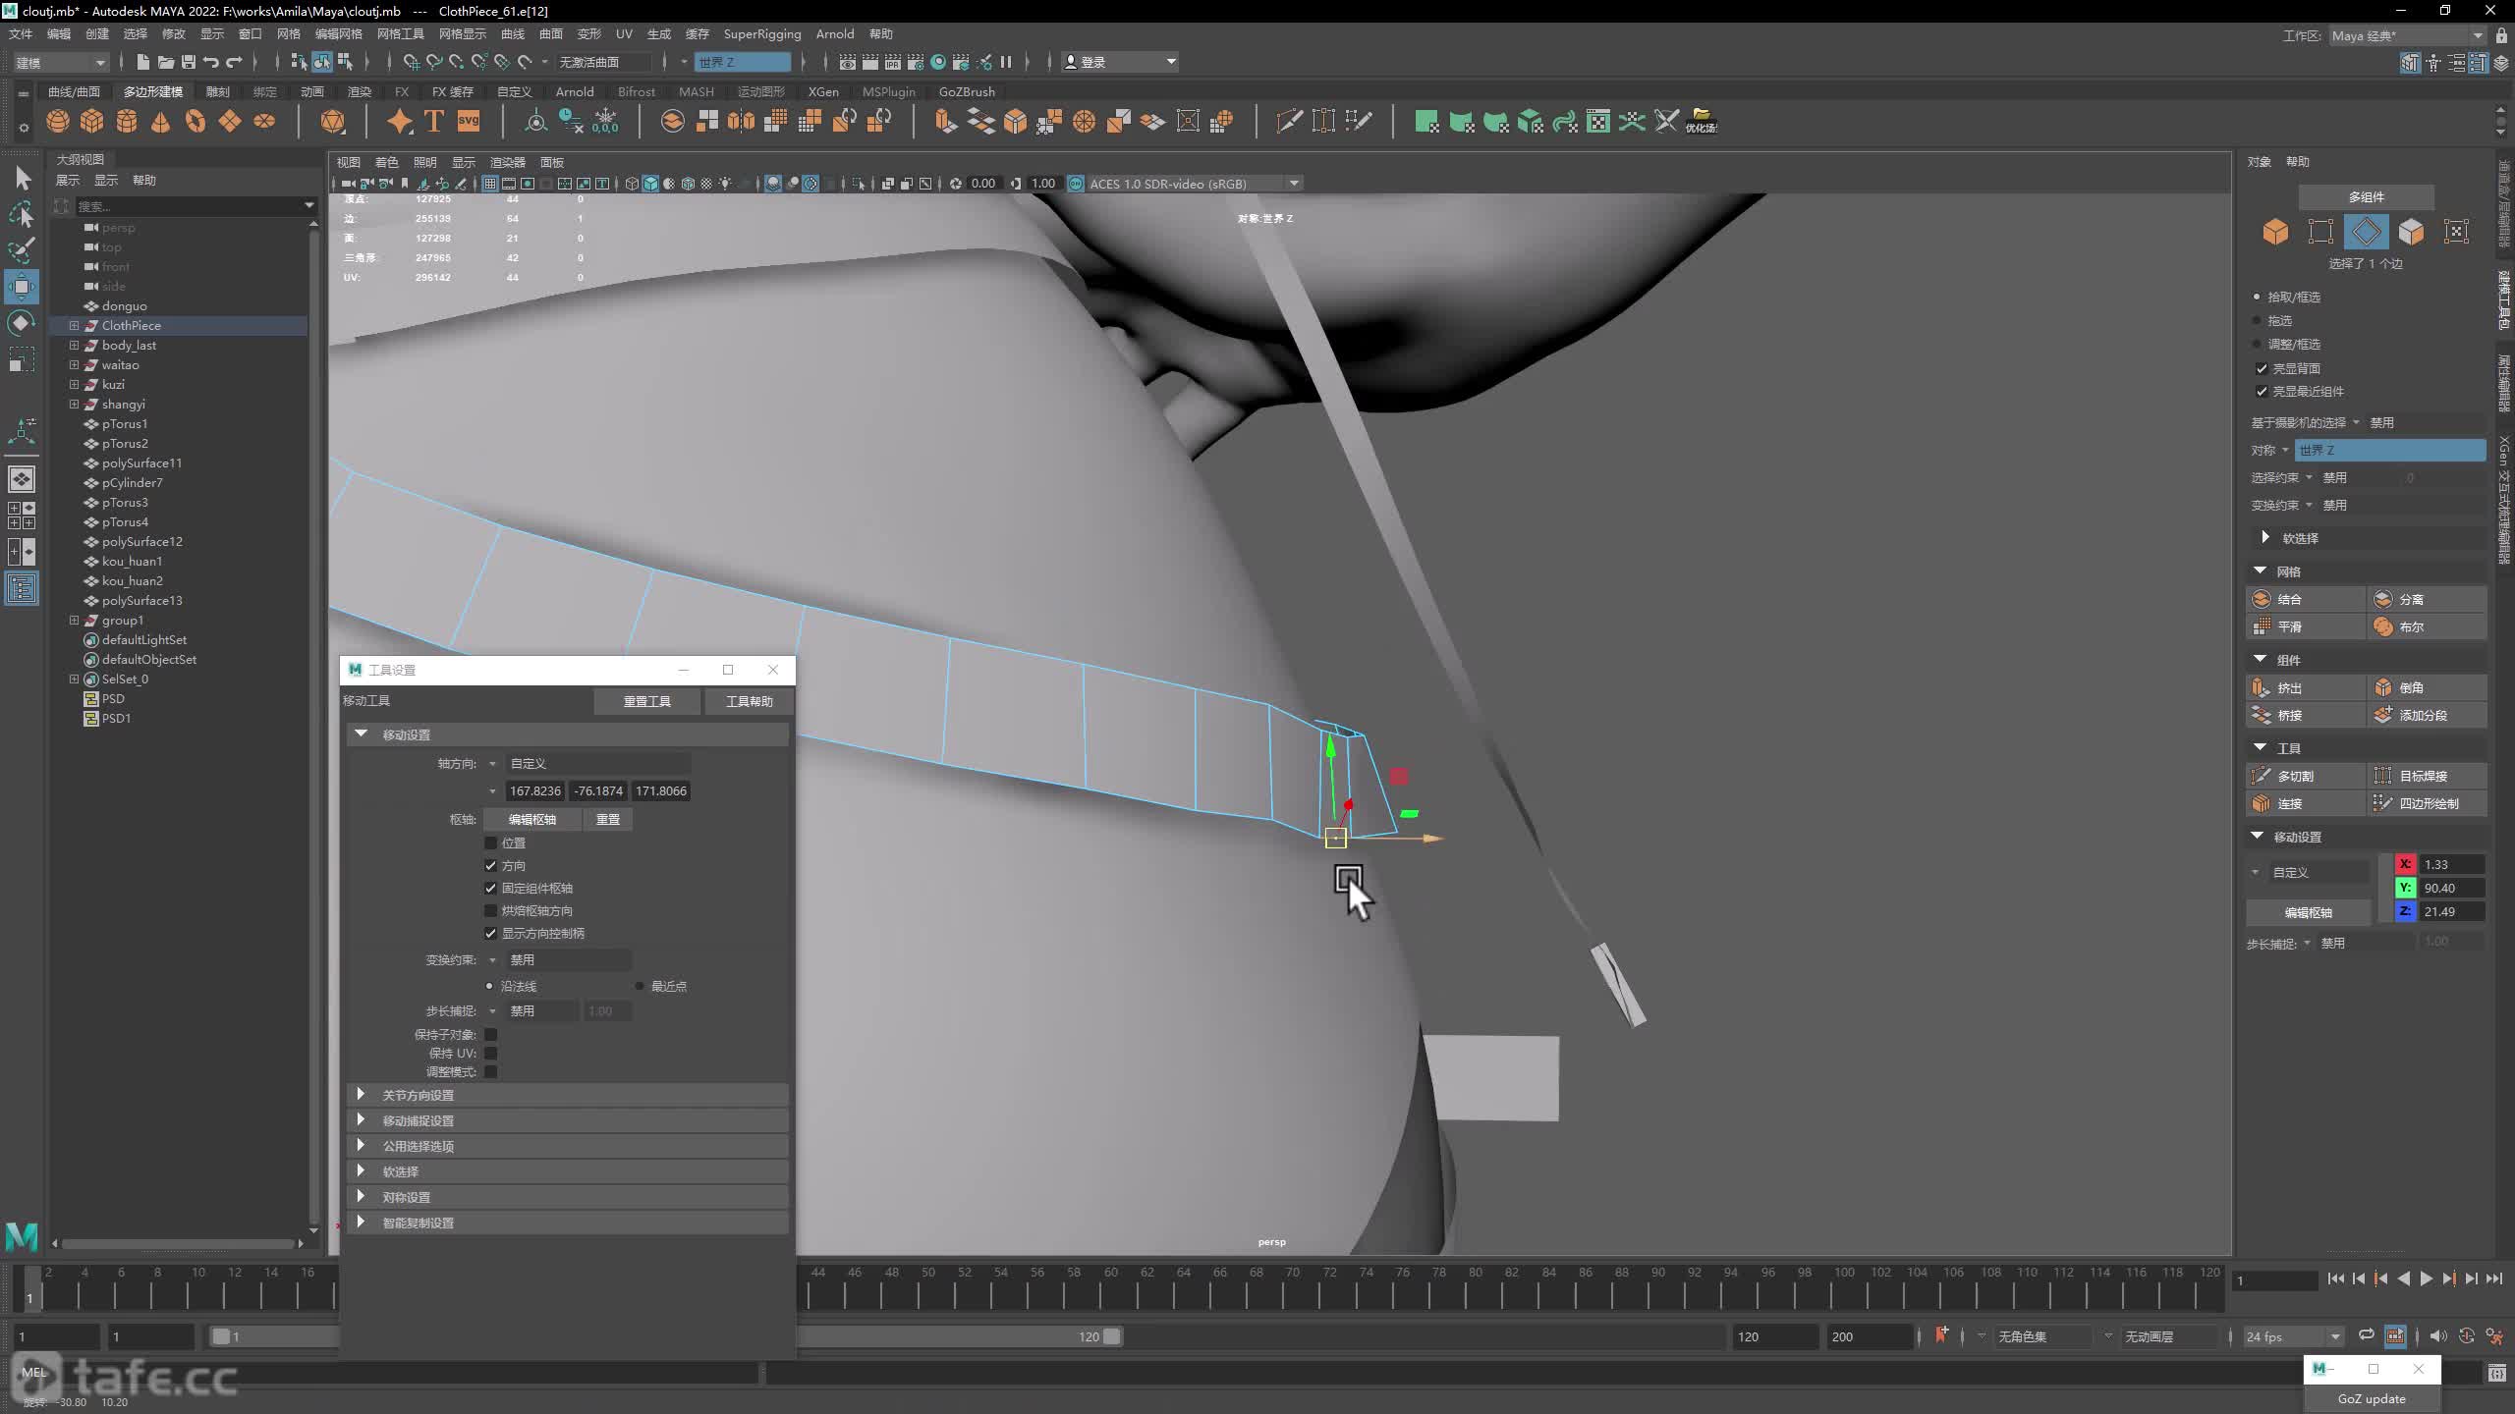Create a polygon cube from the shelf
The width and height of the screenshot is (2515, 1414).
(x=92, y=121)
